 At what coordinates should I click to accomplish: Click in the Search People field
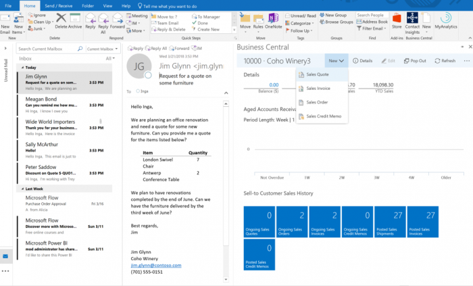[x=372, y=15]
